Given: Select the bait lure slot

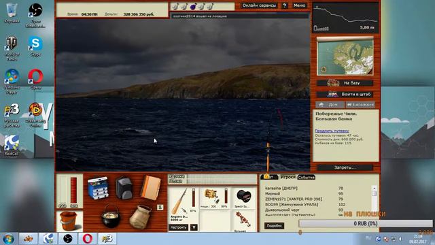Looking at the screenshot, I should coord(243,221).
